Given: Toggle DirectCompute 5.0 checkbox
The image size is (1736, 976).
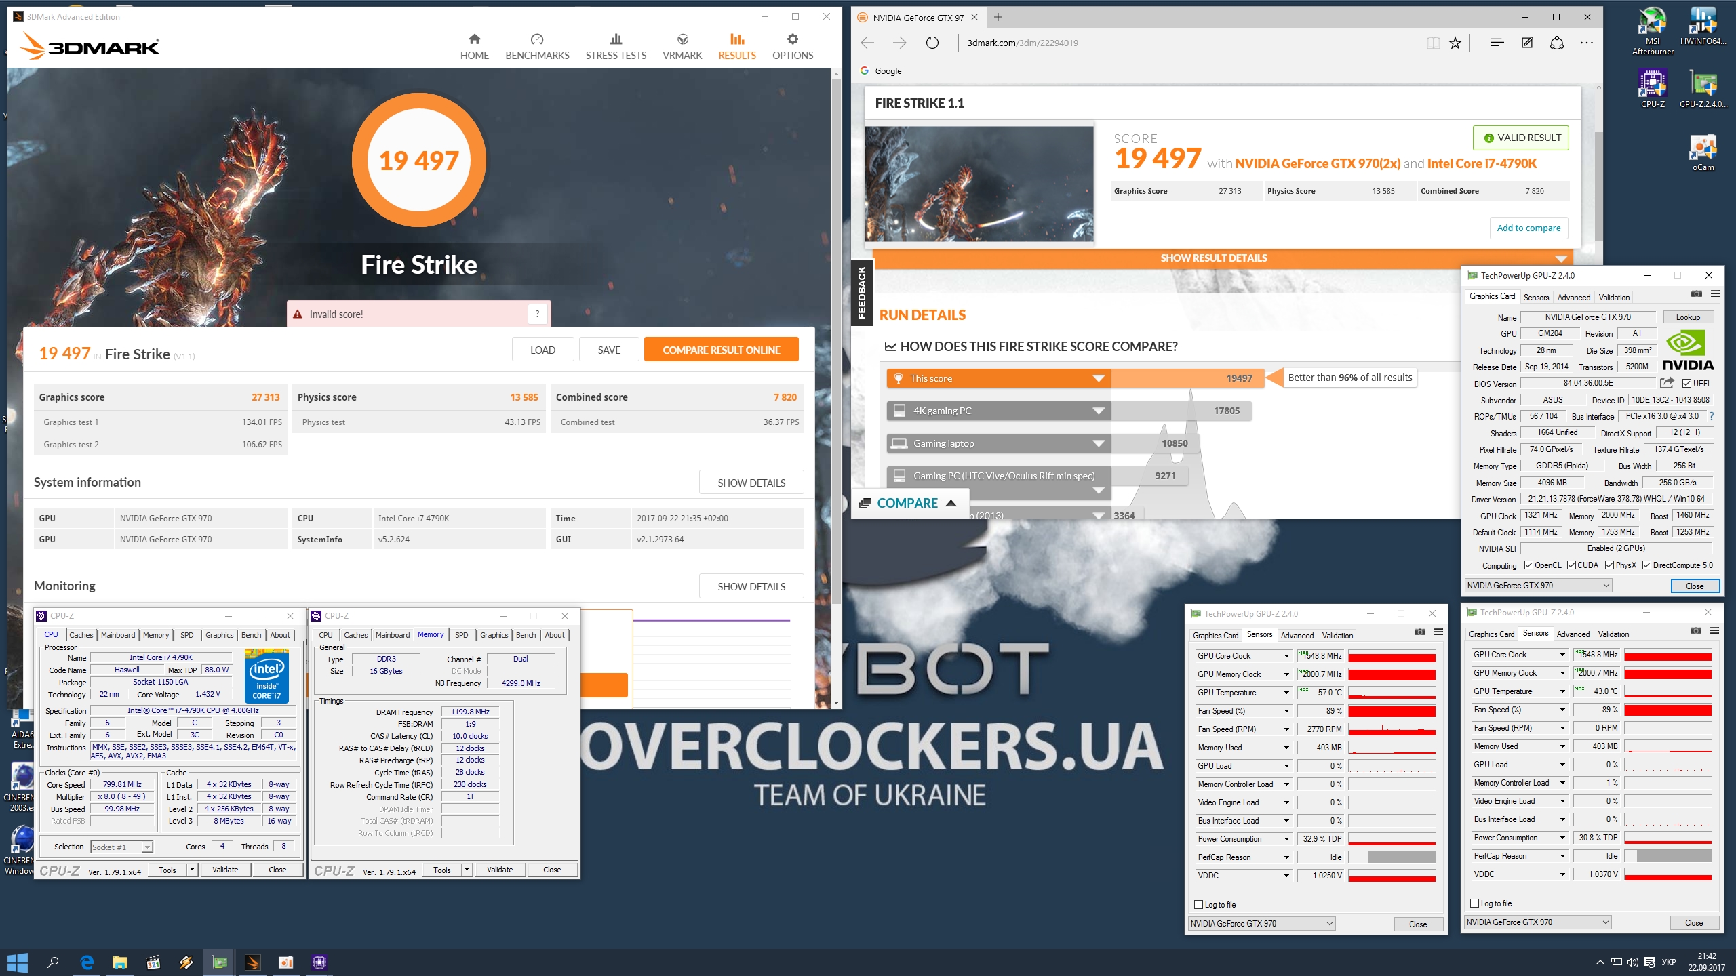Looking at the screenshot, I should point(1646,565).
